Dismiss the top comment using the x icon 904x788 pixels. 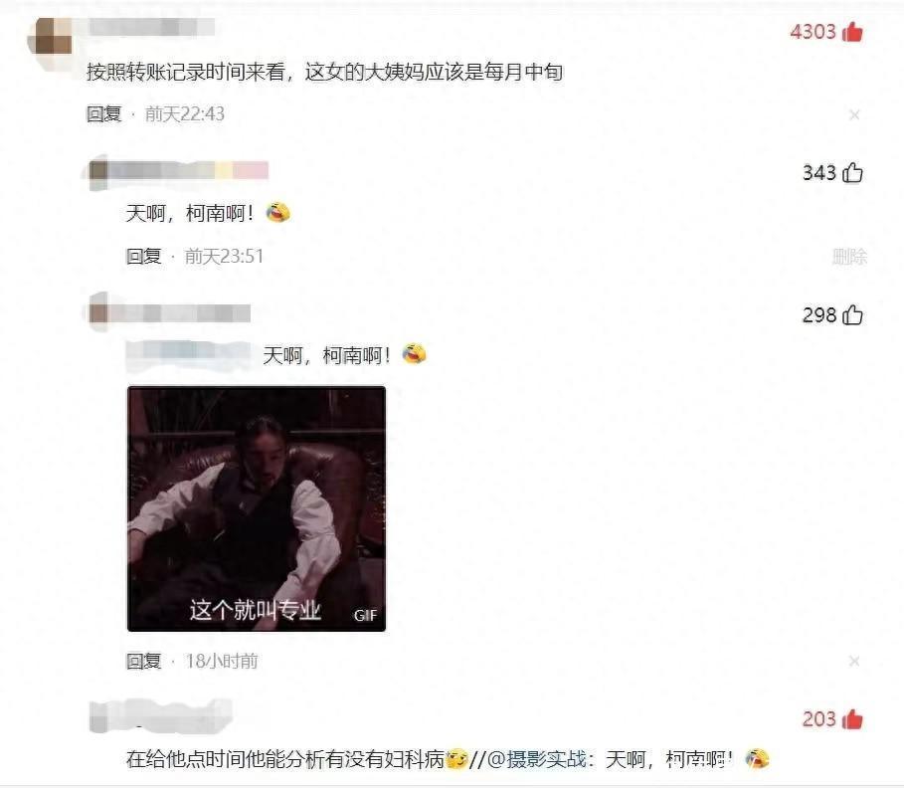click(854, 114)
